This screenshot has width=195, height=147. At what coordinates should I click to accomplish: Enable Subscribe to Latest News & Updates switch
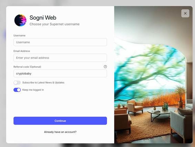coord(17,82)
